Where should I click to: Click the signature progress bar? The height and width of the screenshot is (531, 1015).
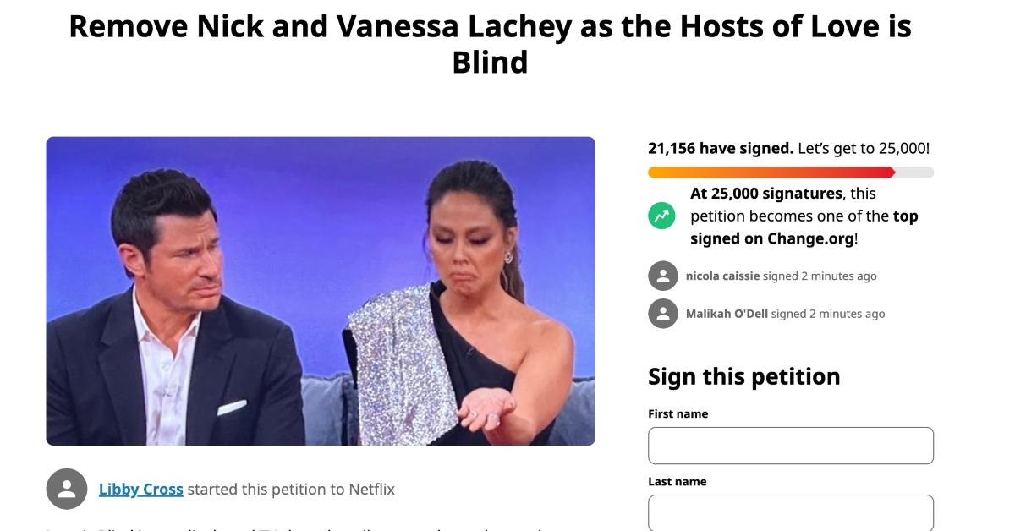click(x=791, y=172)
